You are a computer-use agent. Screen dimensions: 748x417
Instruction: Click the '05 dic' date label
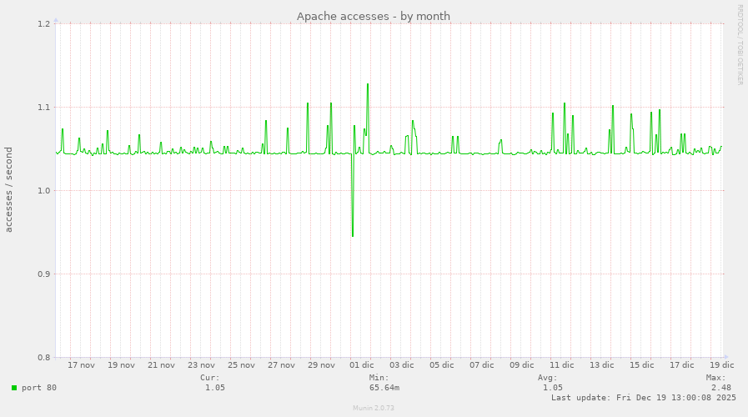[x=442, y=365]
